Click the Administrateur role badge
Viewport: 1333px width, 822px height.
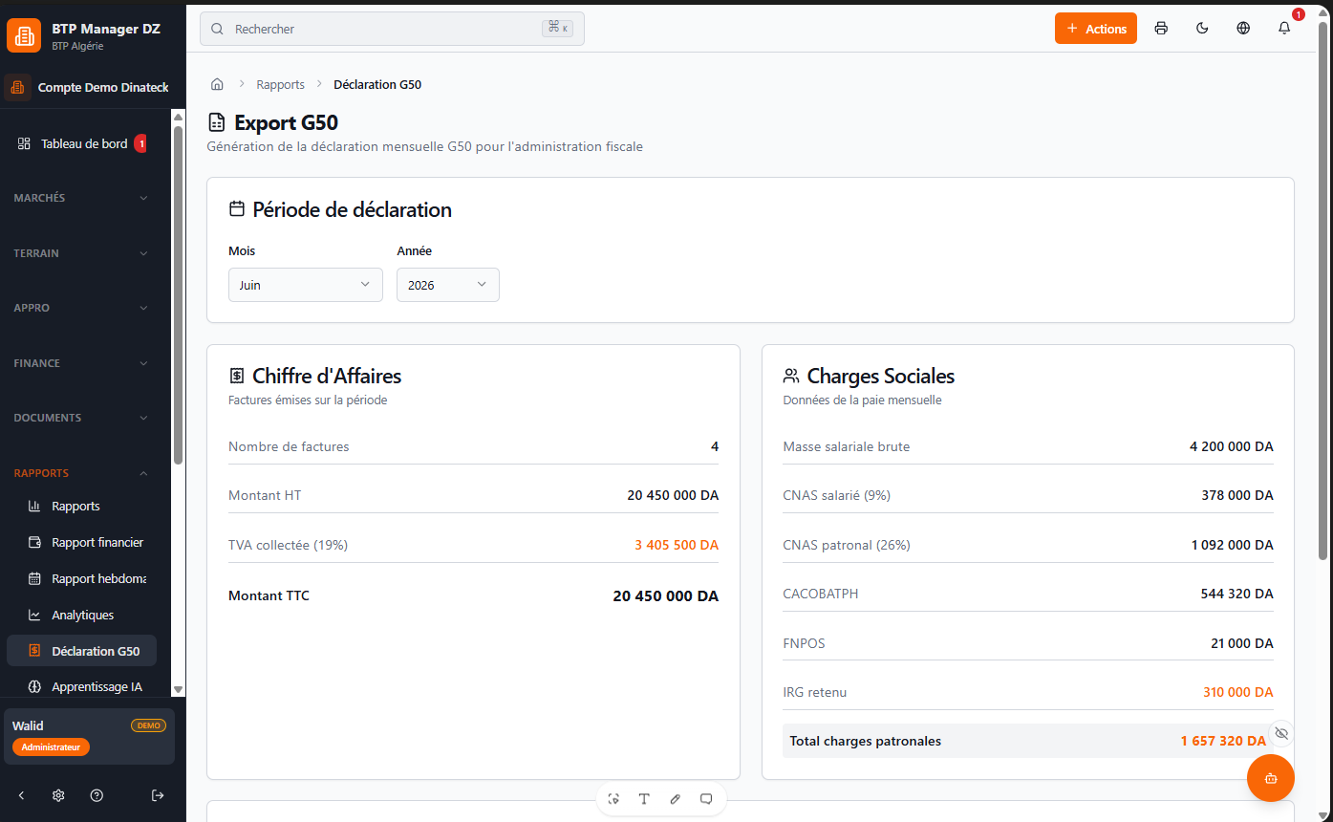[x=51, y=746]
